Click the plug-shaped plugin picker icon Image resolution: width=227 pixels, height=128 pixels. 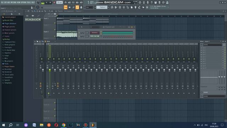pos(135,7)
